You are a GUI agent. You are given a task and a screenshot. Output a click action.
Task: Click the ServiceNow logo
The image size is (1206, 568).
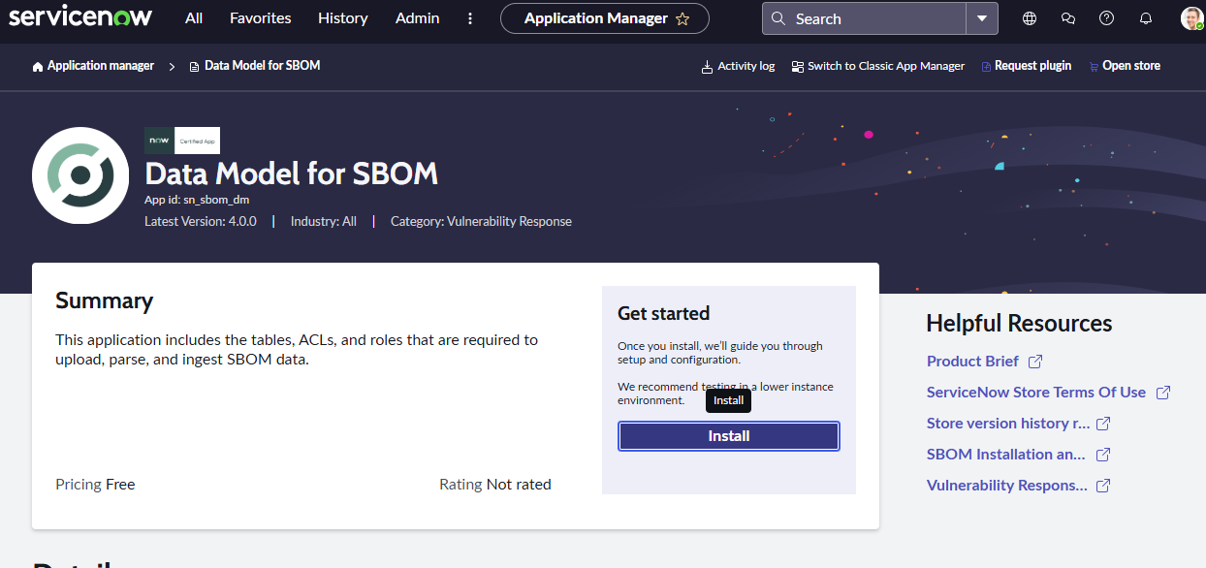82,18
